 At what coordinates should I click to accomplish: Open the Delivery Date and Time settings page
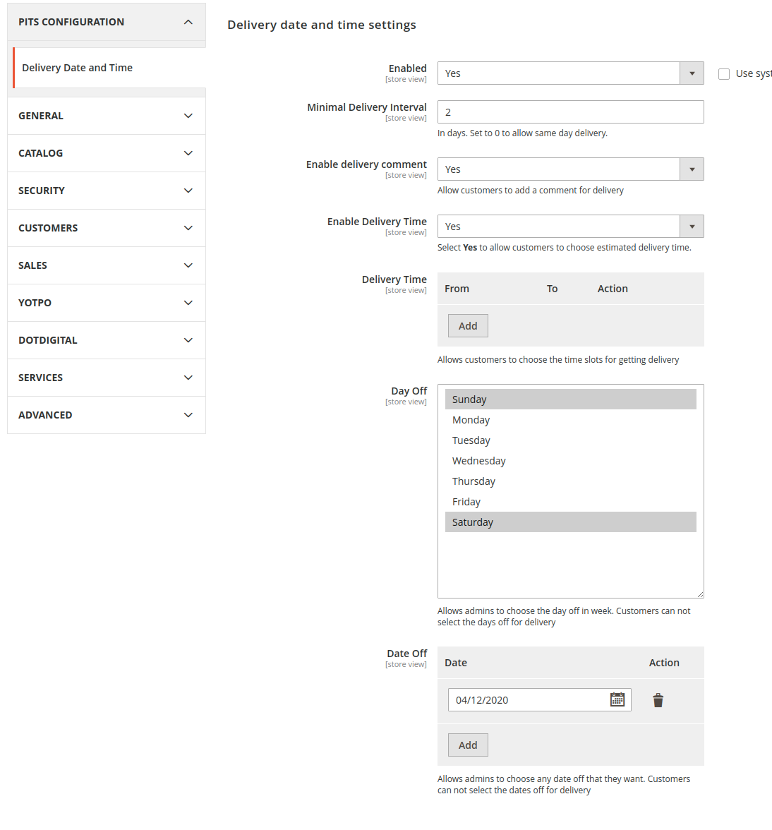tap(77, 67)
